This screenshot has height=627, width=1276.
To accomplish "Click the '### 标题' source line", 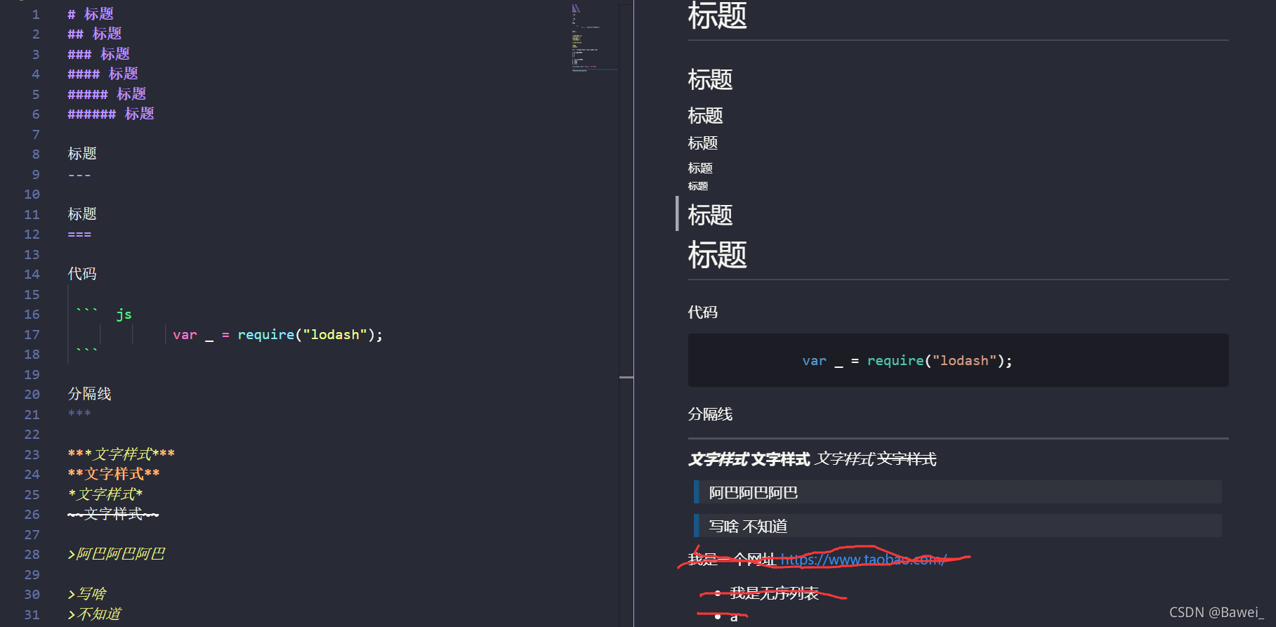I will coord(99,54).
